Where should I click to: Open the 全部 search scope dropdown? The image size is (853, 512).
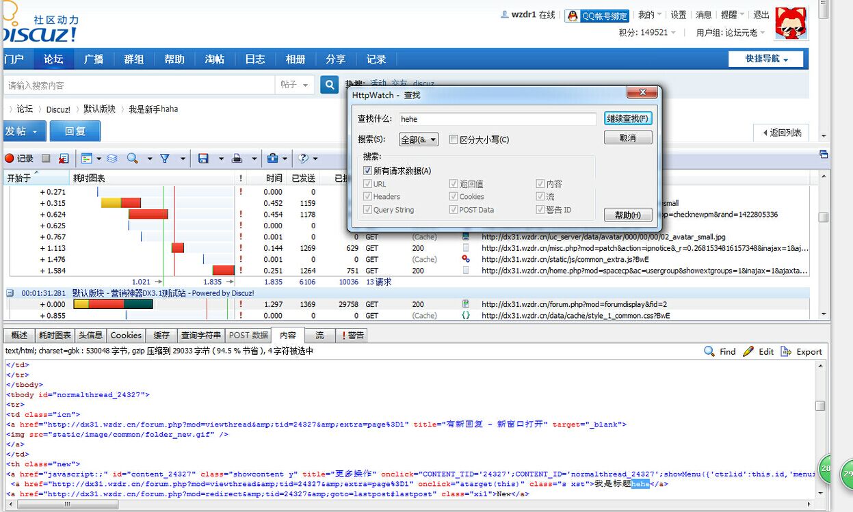[419, 140]
